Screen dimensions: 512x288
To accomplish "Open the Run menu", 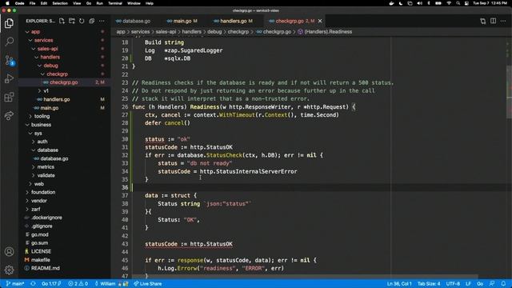I will tap(99, 3).
